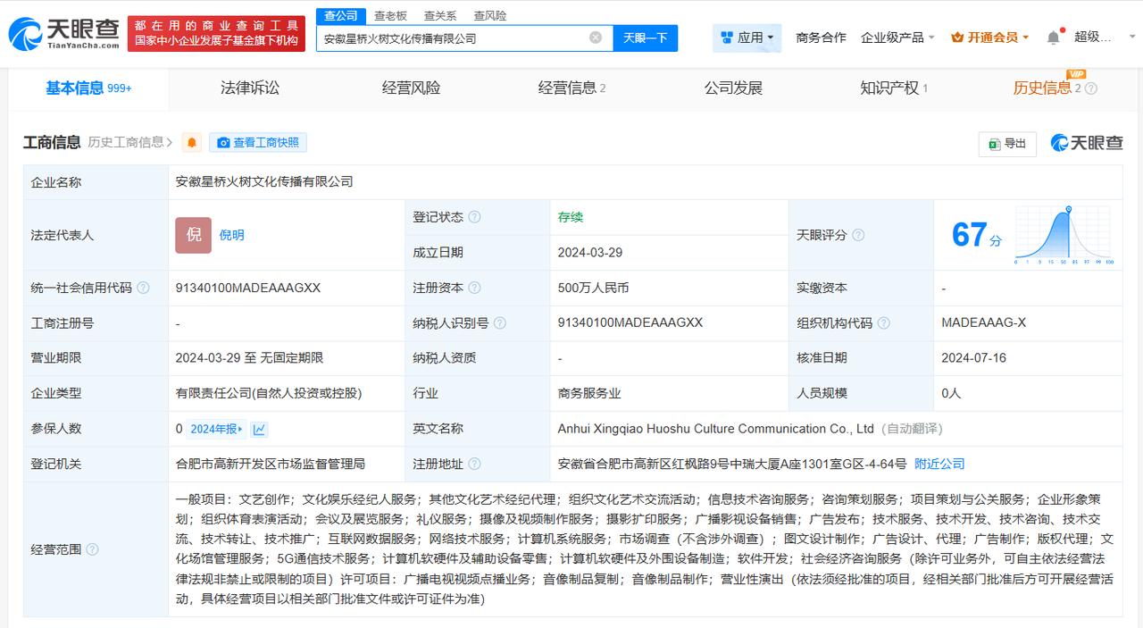Click the organization code MADEAAAG-X
This screenshot has height=628, width=1143.
[x=984, y=322]
